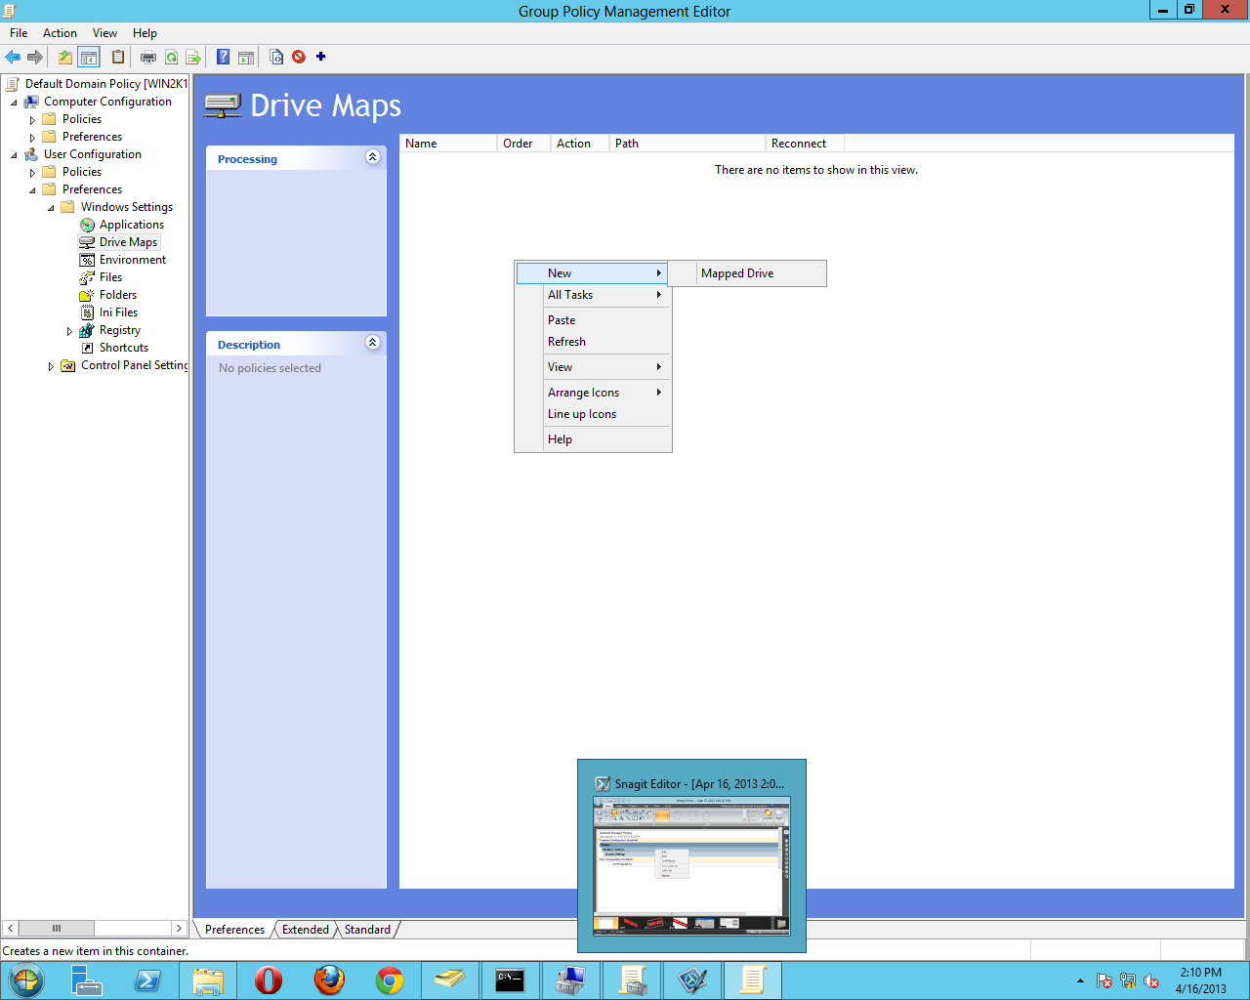The height and width of the screenshot is (1000, 1250).
Task: Click the horizontal scrollbar of the tree pane
Action: pos(56,928)
